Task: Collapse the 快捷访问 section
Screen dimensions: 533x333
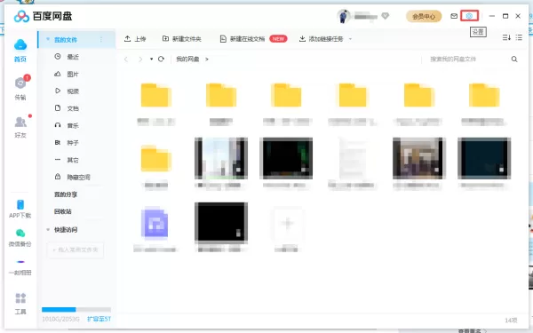Action: tap(48, 230)
